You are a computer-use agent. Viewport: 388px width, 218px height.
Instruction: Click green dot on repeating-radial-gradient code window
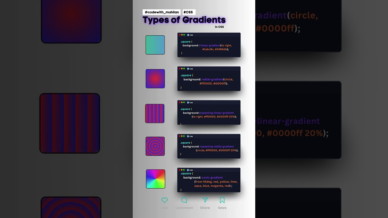click(184, 136)
